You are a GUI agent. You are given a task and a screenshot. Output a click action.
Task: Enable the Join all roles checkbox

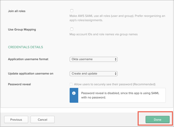72,11
